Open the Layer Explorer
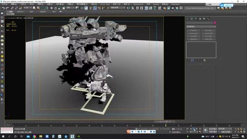247x139 pixels. (142, 8)
